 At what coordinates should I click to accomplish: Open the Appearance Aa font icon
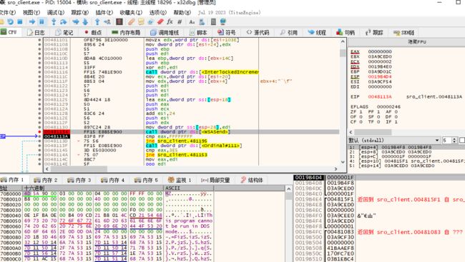click(x=192, y=21)
